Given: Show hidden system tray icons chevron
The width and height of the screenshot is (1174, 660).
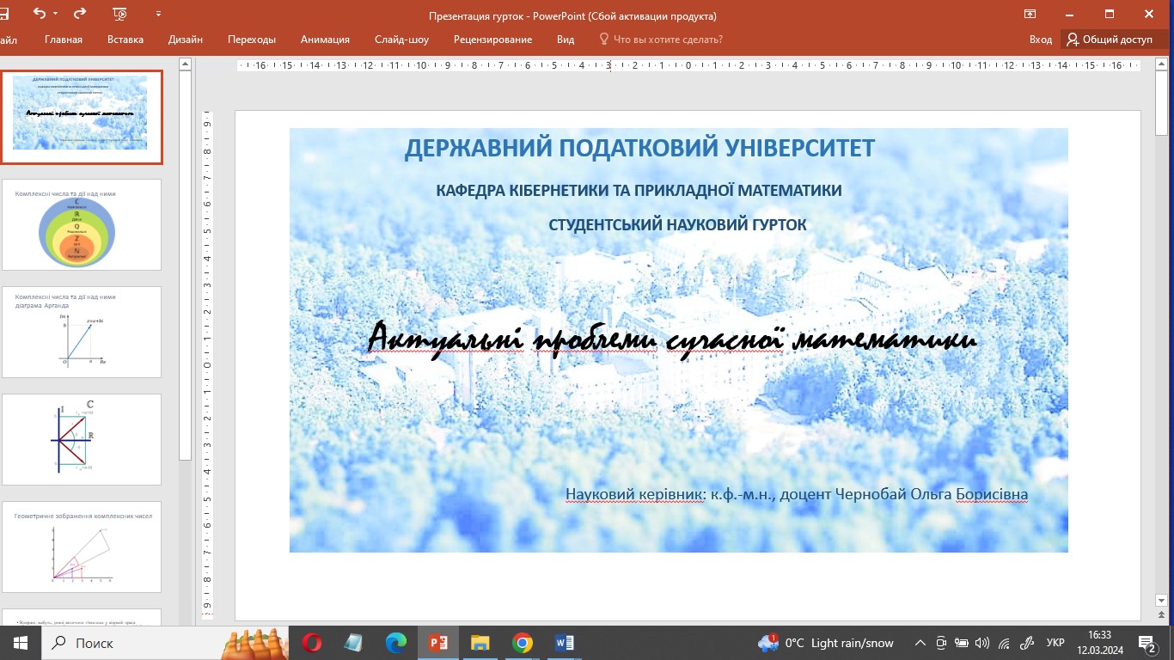Looking at the screenshot, I should 920,643.
